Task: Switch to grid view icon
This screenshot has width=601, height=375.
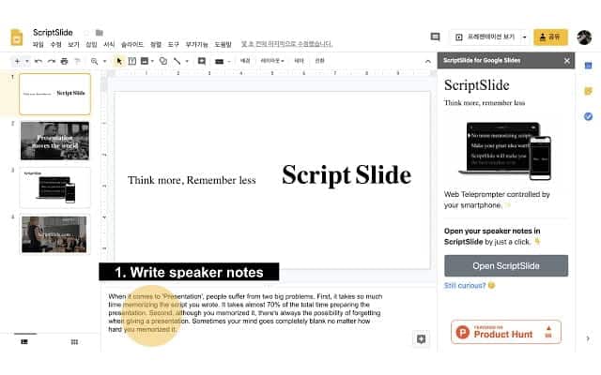Action: [x=74, y=341]
